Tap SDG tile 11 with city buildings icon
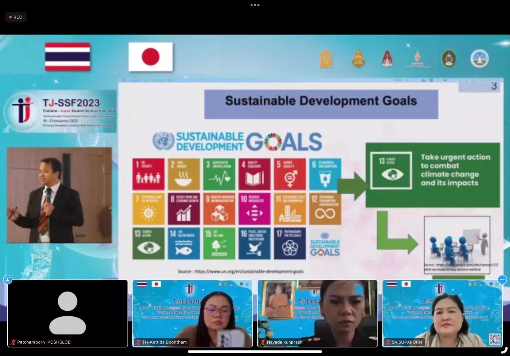The image size is (510, 356). click(290, 209)
